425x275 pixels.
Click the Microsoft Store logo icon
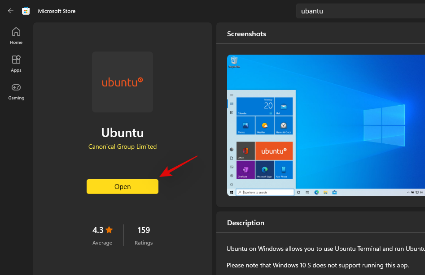26,11
